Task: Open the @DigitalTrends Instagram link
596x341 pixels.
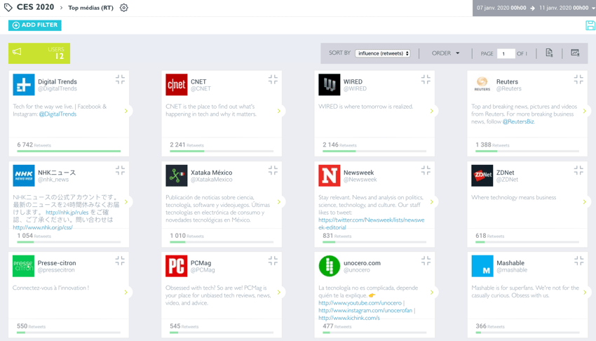Action: tap(57, 114)
